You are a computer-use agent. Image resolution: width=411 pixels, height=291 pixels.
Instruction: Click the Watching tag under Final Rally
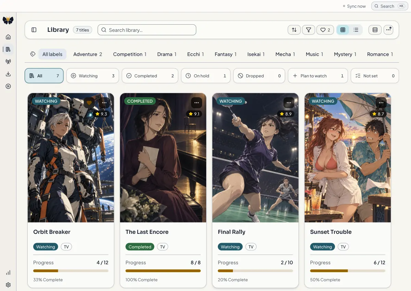pyautogui.click(x=230, y=247)
